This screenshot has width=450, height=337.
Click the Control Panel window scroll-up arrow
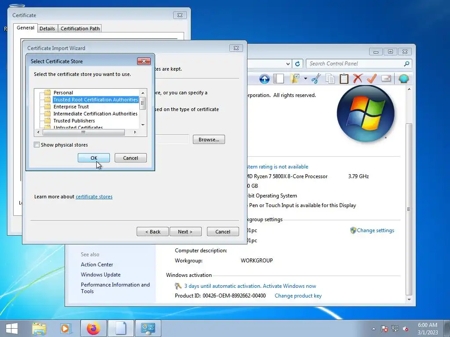click(409, 90)
